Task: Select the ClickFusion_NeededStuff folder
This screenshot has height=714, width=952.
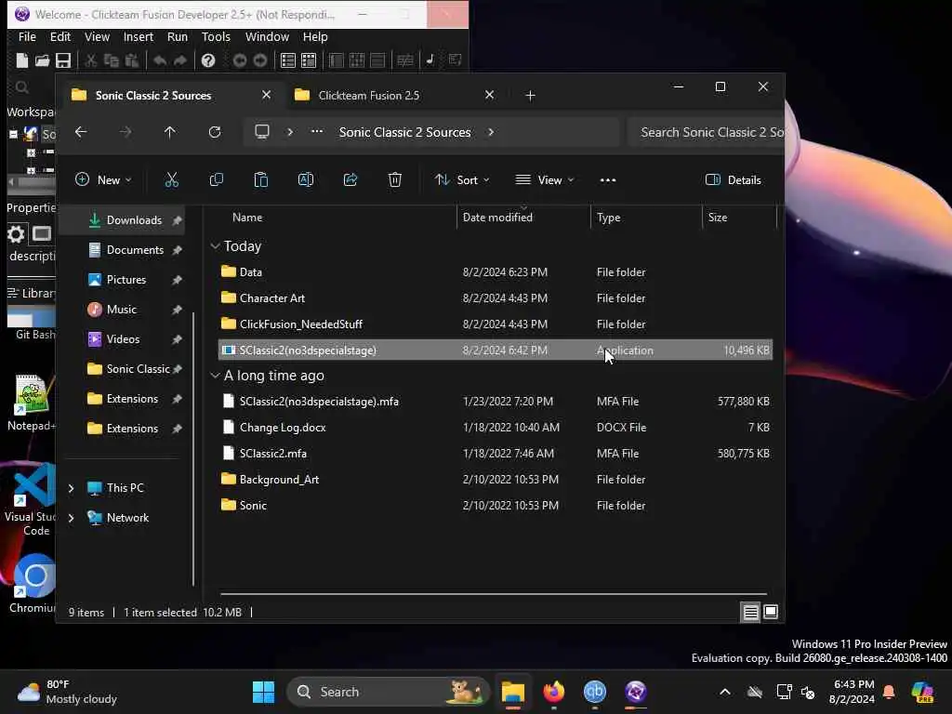Action: 495,324
